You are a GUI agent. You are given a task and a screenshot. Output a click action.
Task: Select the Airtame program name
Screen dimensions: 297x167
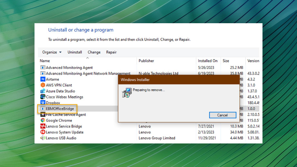pyautogui.click(x=53, y=79)
